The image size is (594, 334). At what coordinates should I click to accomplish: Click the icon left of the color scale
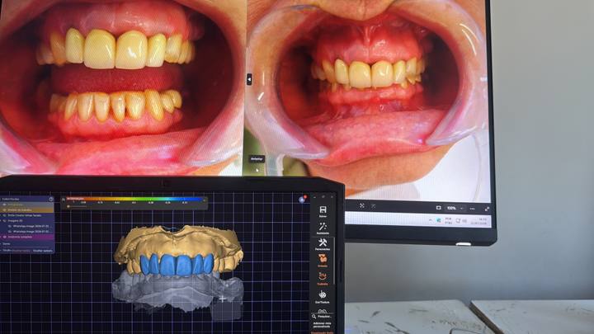64,200
